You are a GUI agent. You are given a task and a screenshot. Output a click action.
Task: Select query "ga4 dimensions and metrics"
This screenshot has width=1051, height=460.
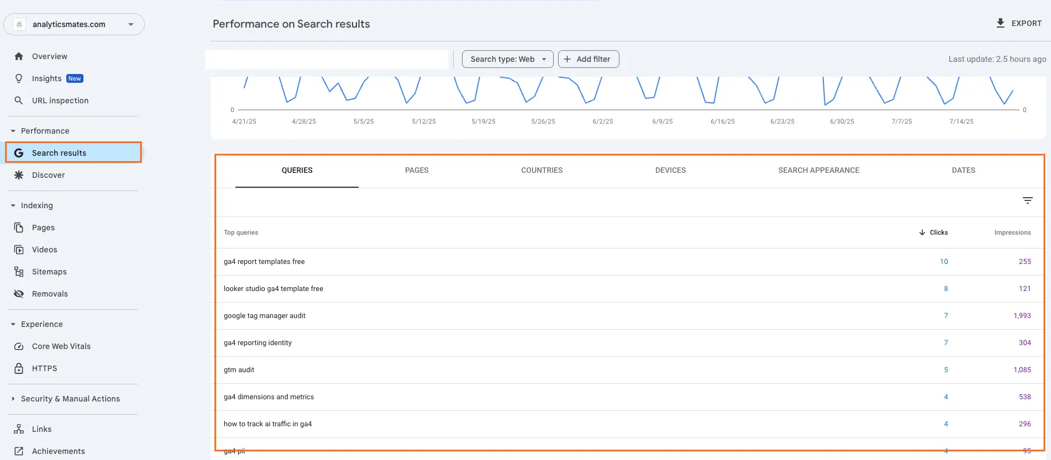pyautogui.click(x=269, y=397)
